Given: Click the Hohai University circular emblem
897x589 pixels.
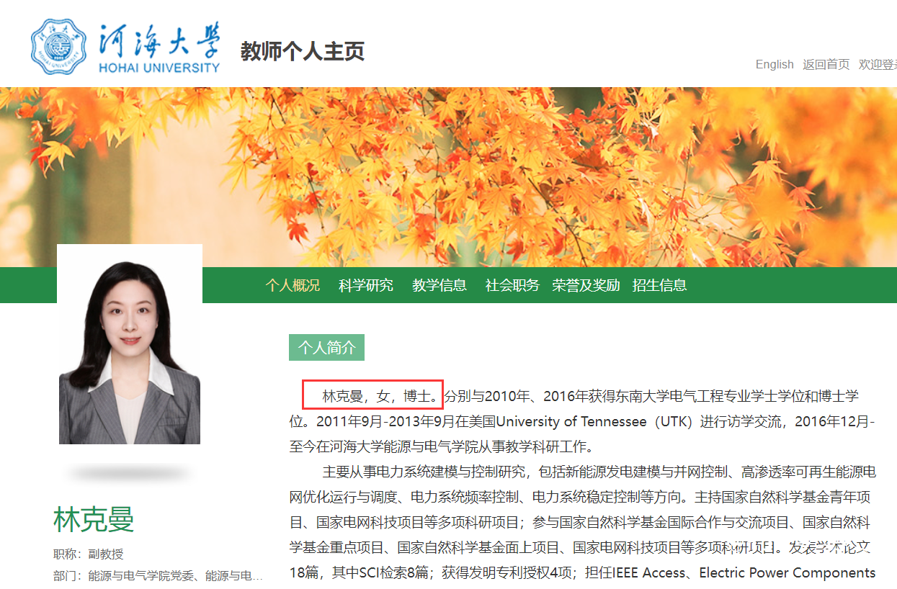Looking at the screenshot, I should point(58,47).
